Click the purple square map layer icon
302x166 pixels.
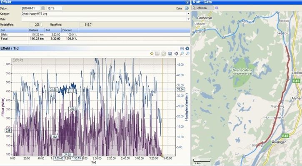[x=217, y=8]
